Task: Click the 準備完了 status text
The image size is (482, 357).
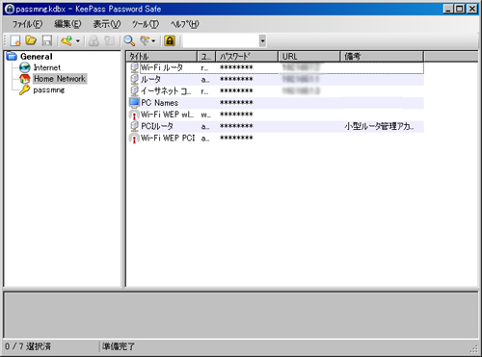Action: point(119,346)
